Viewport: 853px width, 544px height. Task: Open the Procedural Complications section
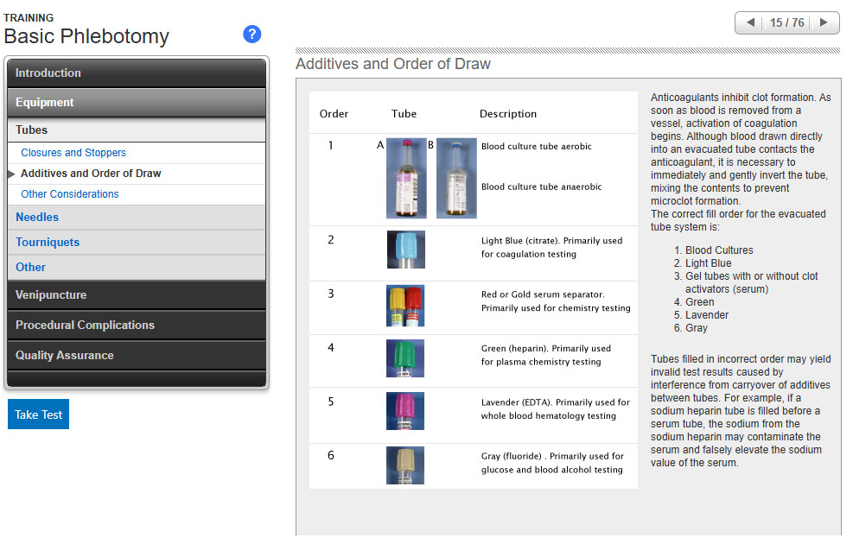pyautogui.click(x=137, y=326)
